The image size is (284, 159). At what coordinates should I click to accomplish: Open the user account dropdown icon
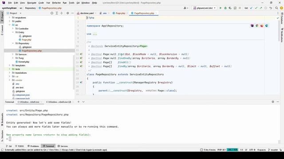[185, 8]
